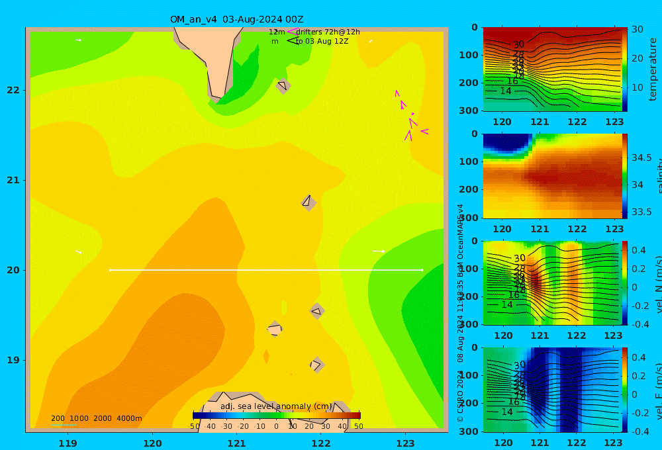
Task: Click the '14' contour label in the temperature panel
Action: click(505, 91)
